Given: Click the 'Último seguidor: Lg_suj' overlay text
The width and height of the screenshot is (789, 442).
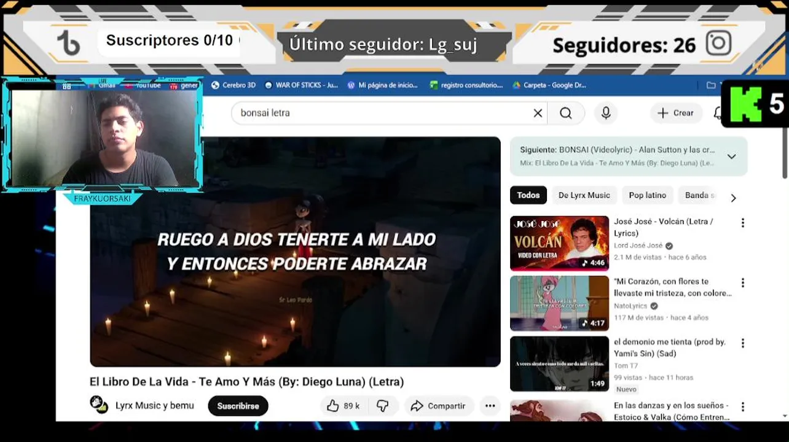Looking at the screenshot, I should tap(383, 44).
